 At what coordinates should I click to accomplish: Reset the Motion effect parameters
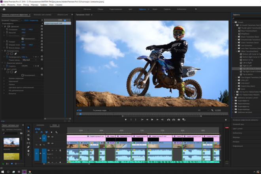pyautogui.click(x=42, y=26)
